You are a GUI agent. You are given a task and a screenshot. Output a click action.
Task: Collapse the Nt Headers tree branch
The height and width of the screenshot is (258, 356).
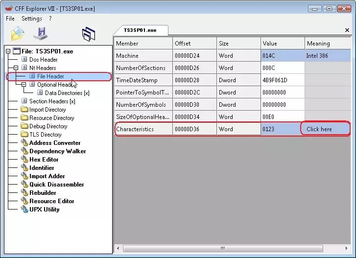coord(16,68)
